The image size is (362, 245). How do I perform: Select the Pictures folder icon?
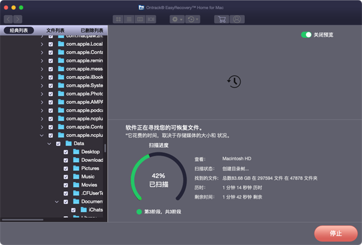click(x=76, y=168)
